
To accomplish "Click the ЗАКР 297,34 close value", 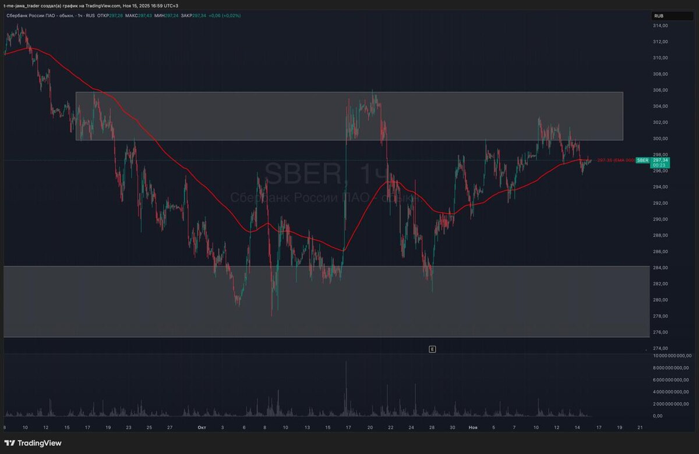I will tap(195, 15).
